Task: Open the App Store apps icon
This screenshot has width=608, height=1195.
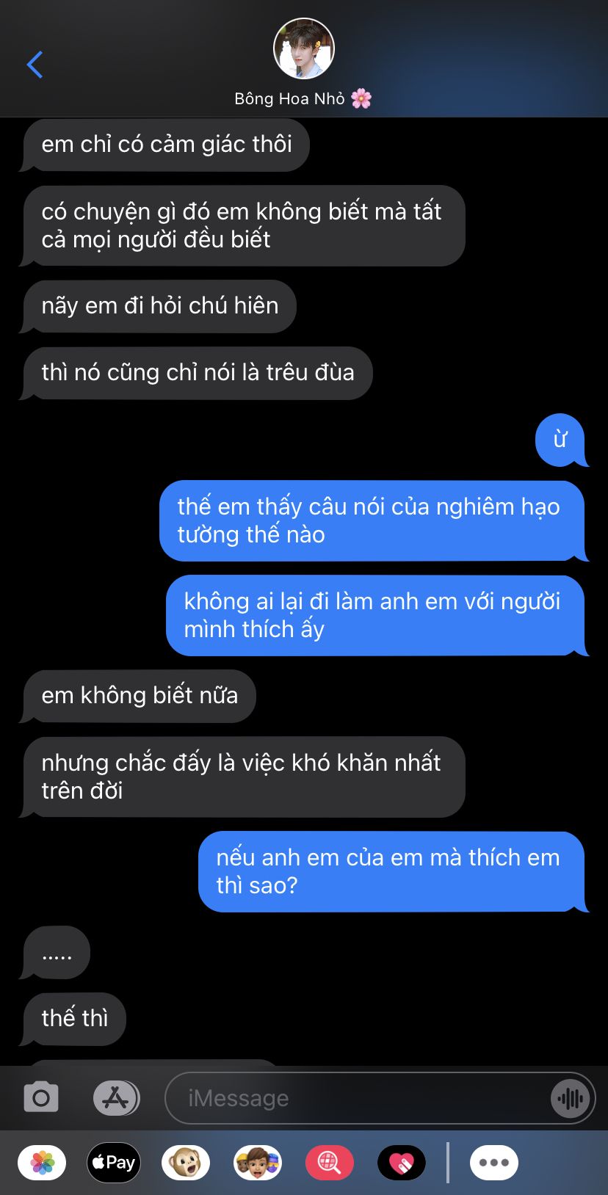Action: (116, 1098)
